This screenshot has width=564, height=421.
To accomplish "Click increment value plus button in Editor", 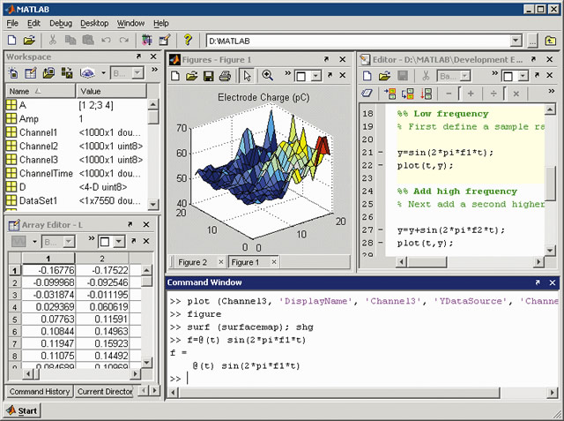I will [x=471, y=94].
